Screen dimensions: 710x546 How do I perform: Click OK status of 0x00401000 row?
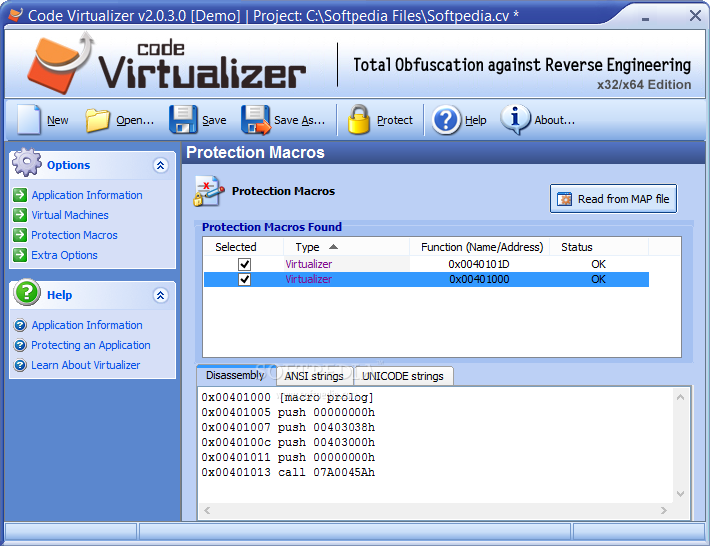click(598, 279)
